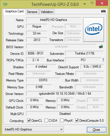Click the Transistors Unknown field
Screen dimensions: 110x136
pyautogui.click(x=73, y=40)
